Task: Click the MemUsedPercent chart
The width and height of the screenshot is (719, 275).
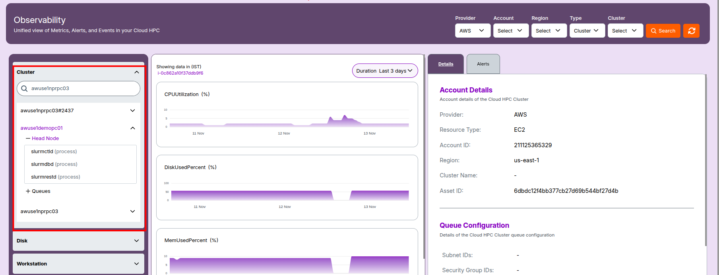Action: (287, 252)
